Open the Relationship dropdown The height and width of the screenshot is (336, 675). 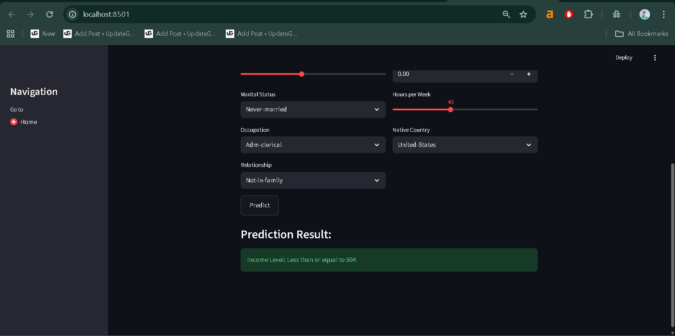(x=313, y=180)
